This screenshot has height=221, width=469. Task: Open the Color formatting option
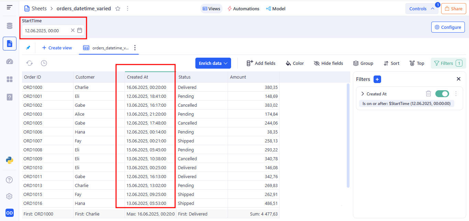tap(295, 63)
